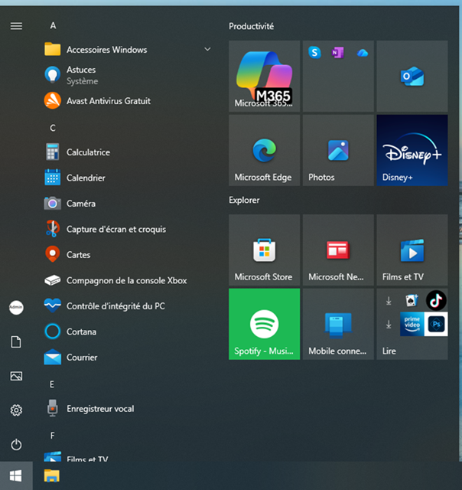
Task: Open the Photos tile
Action: pos(338,150)
